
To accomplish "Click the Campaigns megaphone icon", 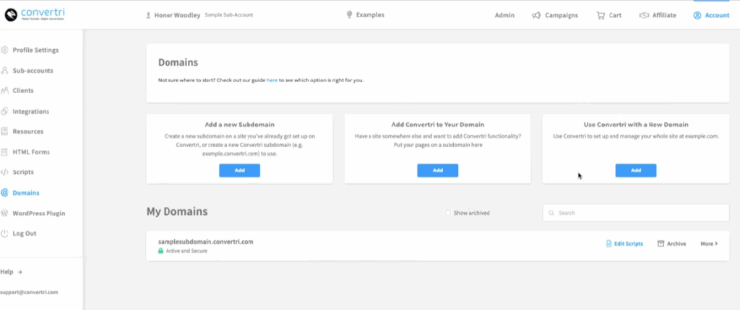I will coord(536,15).
